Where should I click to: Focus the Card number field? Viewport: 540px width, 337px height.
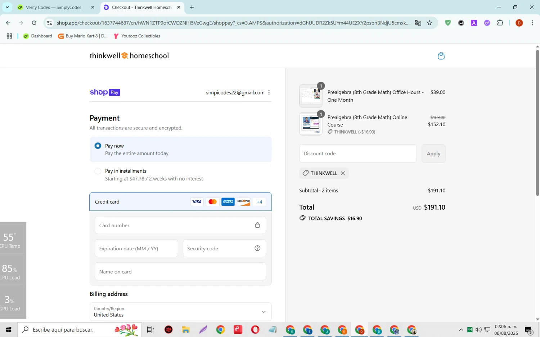pyautogui.click(x=180, y=225)
